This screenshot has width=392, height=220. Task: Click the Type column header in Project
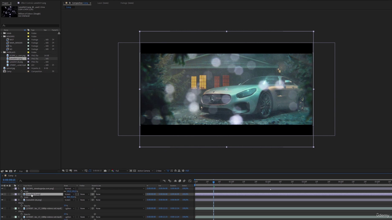(32, 30)
